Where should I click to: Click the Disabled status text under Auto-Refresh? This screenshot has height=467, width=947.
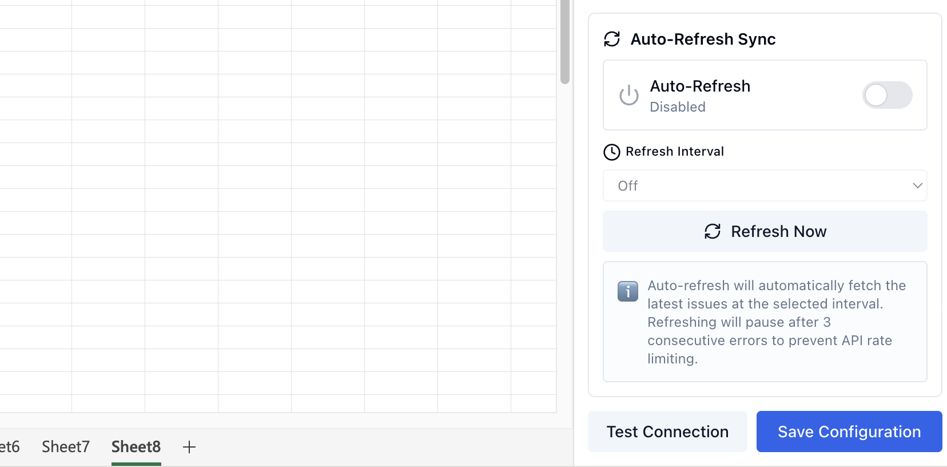point(677,106)
